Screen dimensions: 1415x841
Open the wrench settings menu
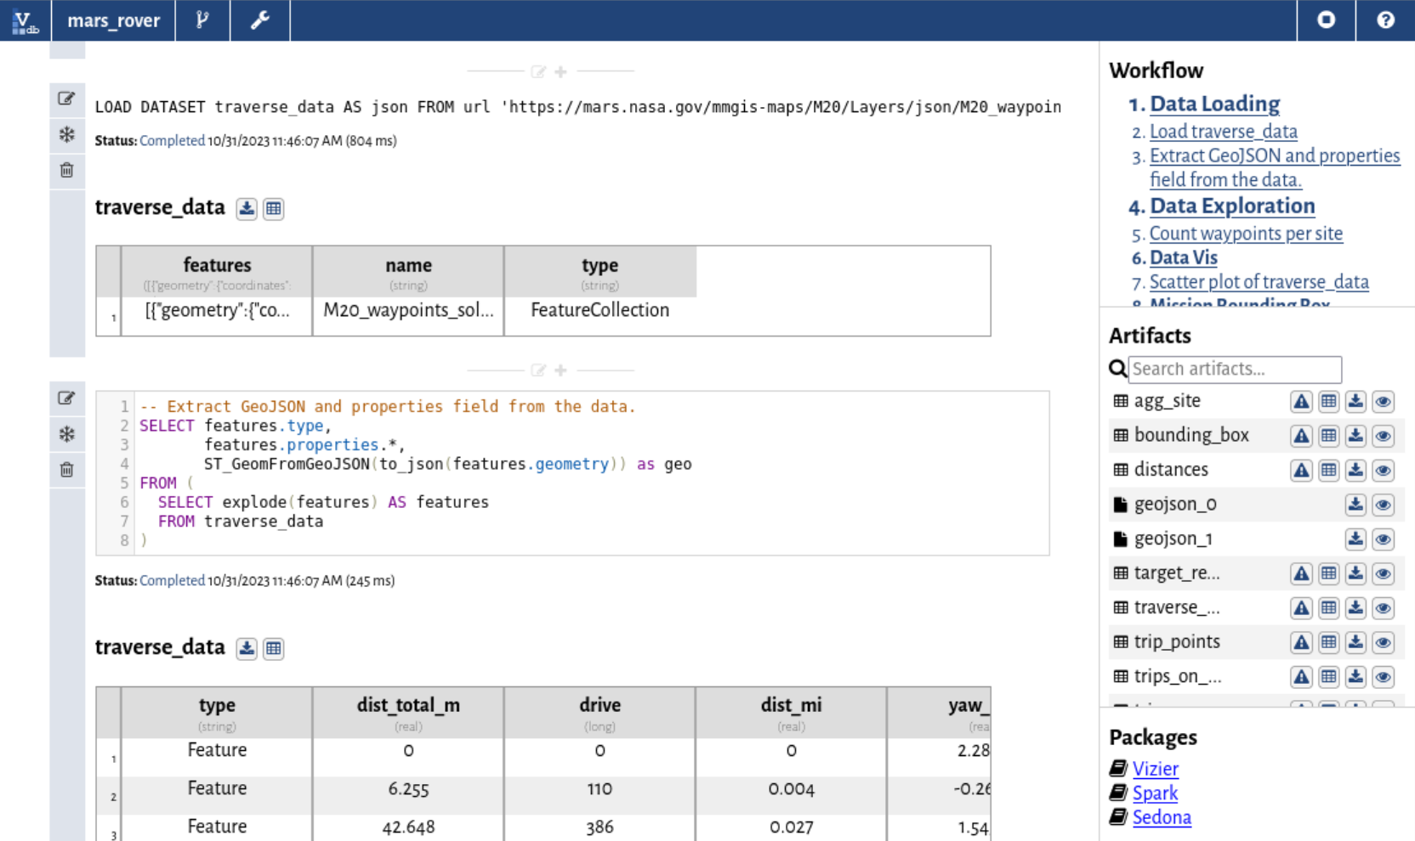coord(260,20)
